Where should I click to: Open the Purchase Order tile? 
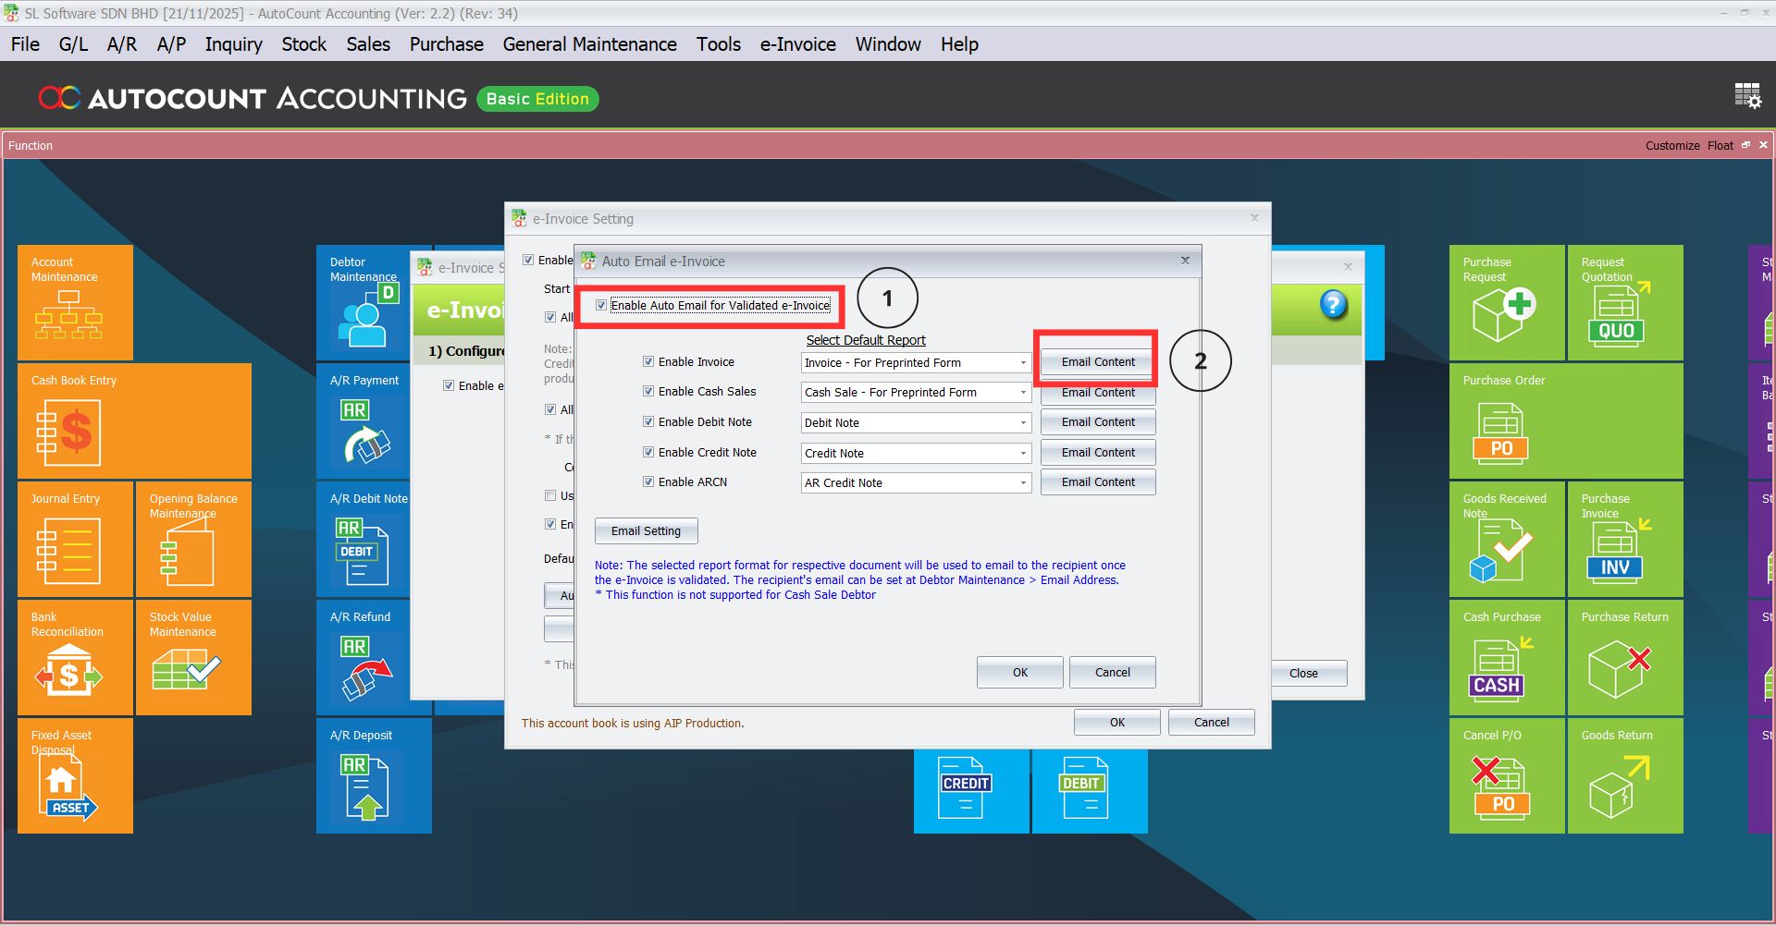(x=1566, y=420)
